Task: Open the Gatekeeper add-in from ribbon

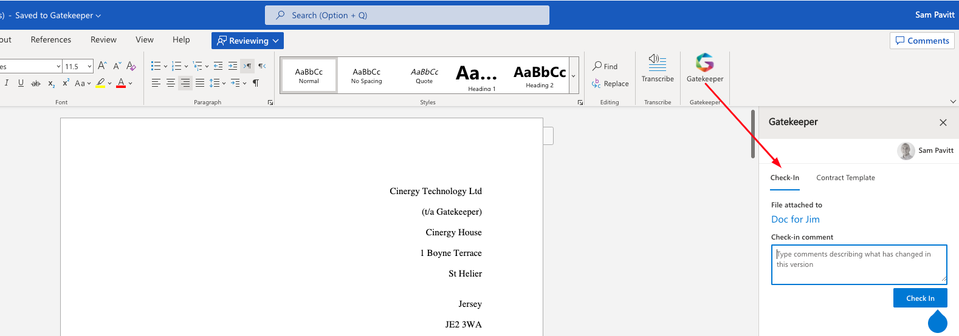Action: pos(705,68)
